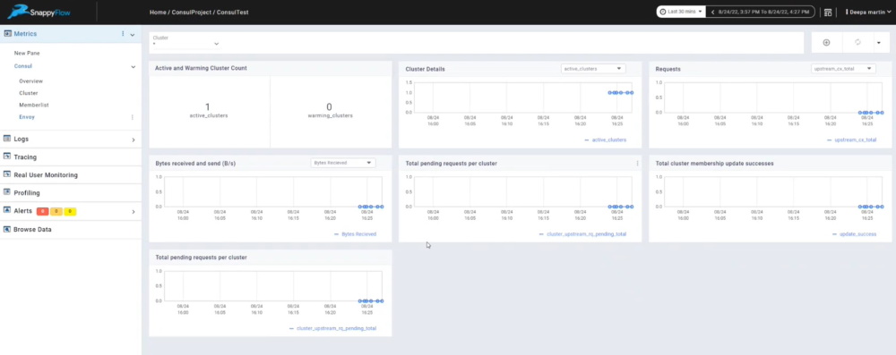Open the upstream_cx_total dropdown in Requests
This screenshot has height=355, width=896.
843,69
